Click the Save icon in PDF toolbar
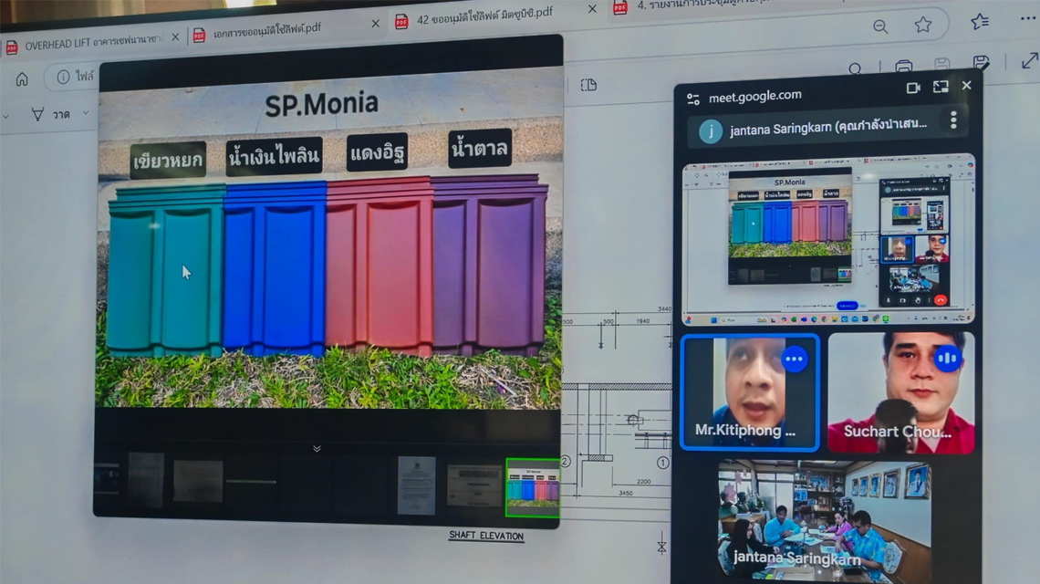This screenshot has height=584, width=1040. tap(941, 64)
